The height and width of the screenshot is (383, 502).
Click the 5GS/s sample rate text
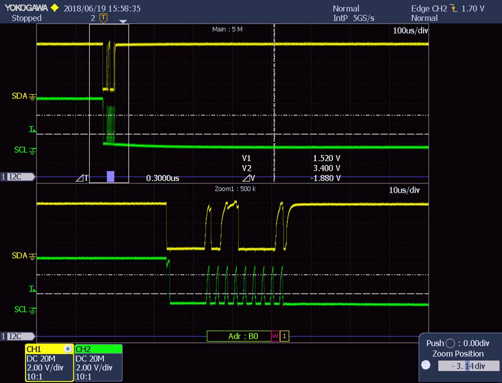pos(364,18)
